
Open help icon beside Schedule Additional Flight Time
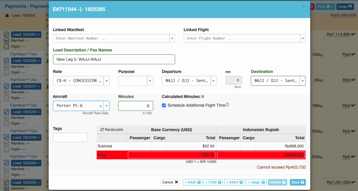pos(228,104)
